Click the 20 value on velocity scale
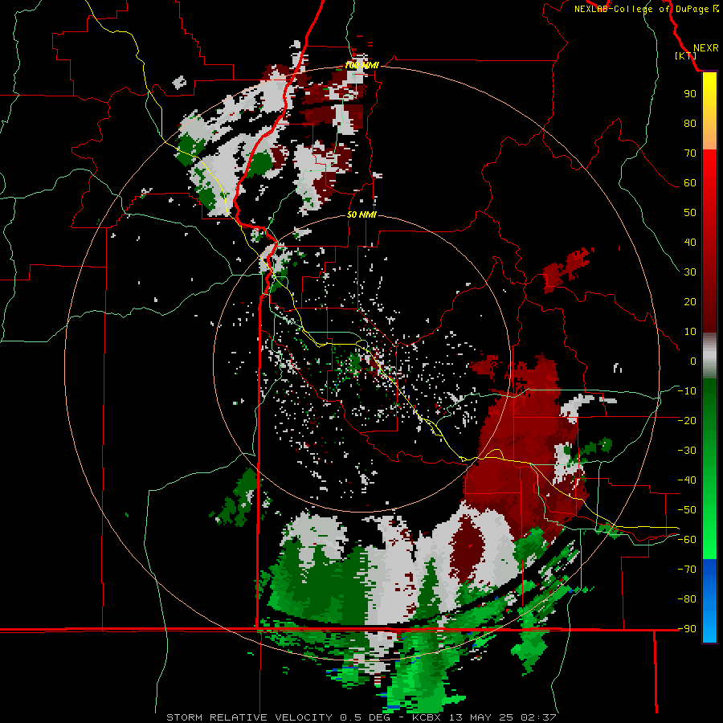This screenshot has width=723, height=723. [x=690, y=302]
